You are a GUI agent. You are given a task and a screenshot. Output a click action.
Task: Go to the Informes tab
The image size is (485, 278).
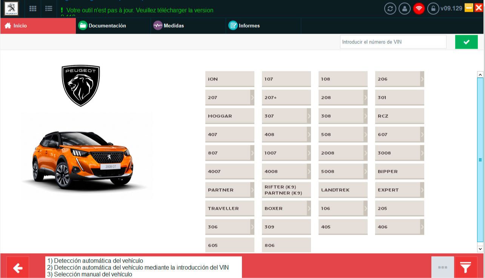coord(263,26)
